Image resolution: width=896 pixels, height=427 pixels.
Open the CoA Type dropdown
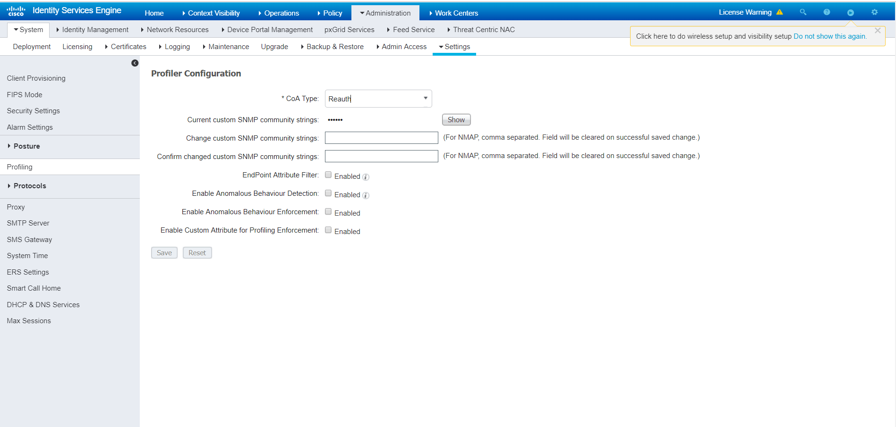pos(425,98)
